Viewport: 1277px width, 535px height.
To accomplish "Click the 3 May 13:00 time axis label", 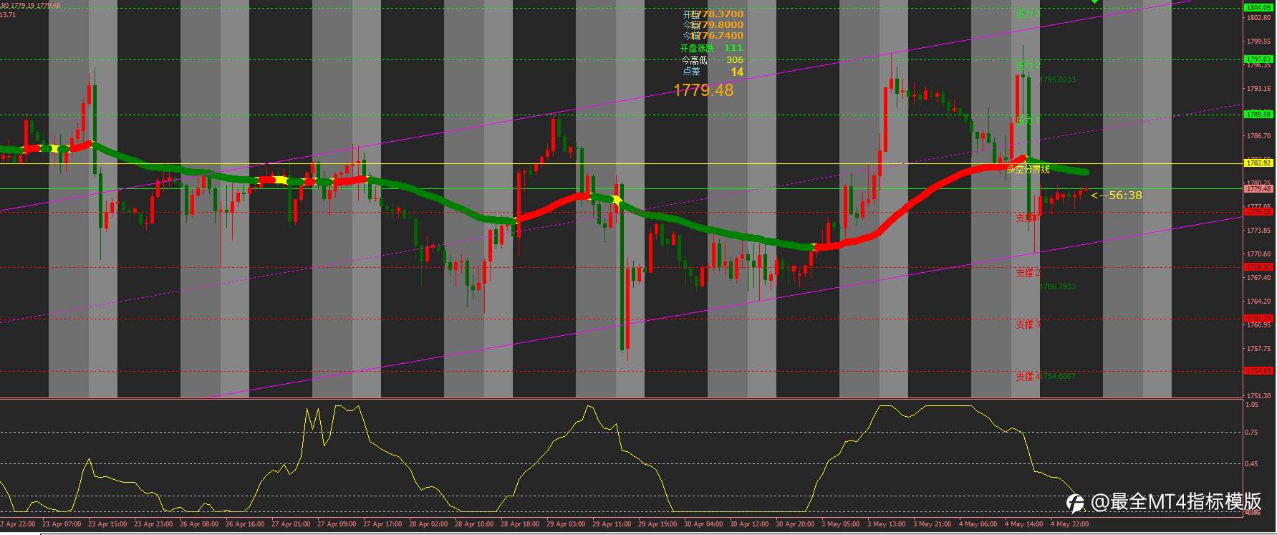I will pos(887,524).
